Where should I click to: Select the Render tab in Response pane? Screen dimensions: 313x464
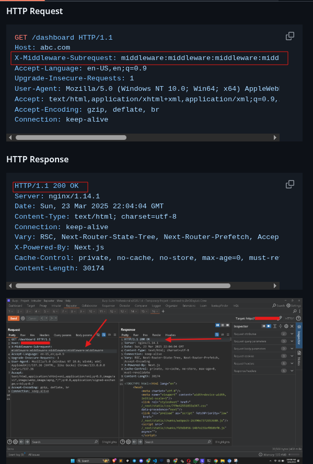tap(156, 335)
